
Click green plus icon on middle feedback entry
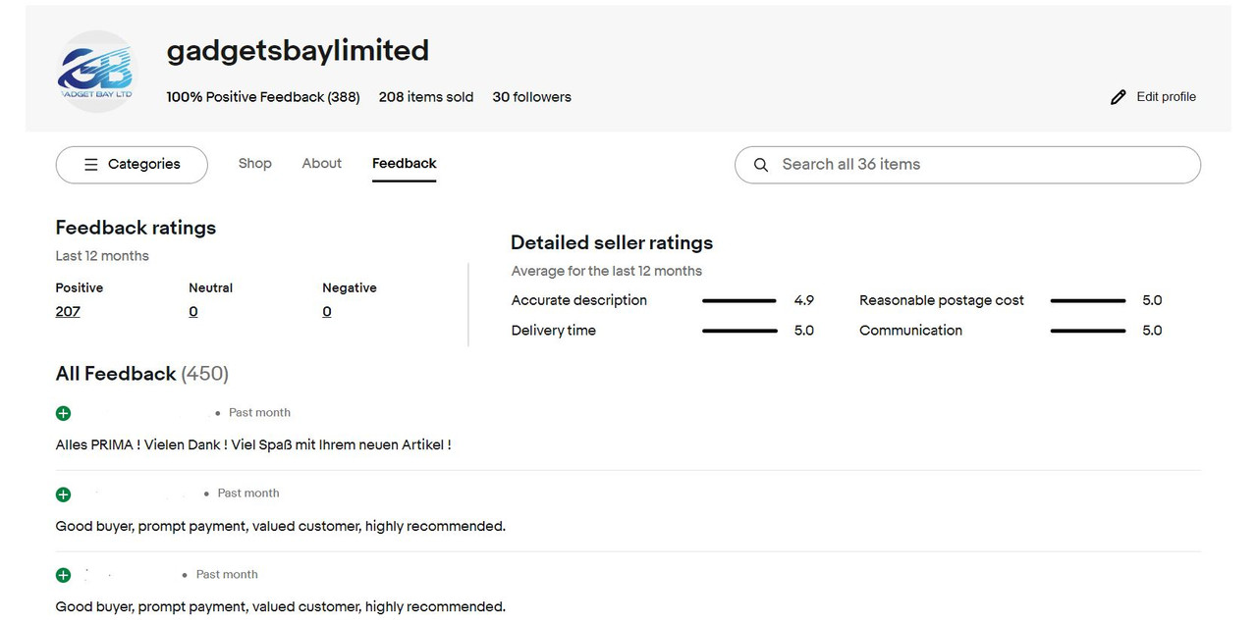[x=64, y=494]
